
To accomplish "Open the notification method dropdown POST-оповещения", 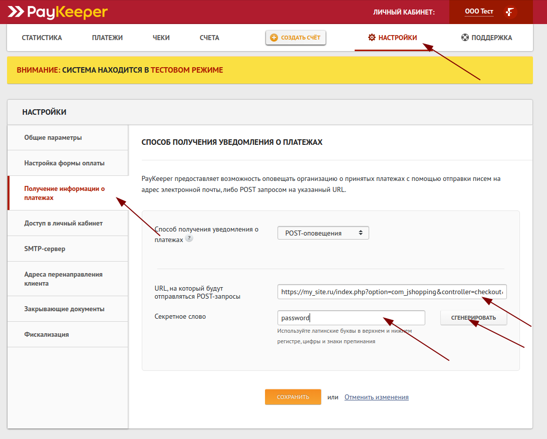I will (323, 233).
